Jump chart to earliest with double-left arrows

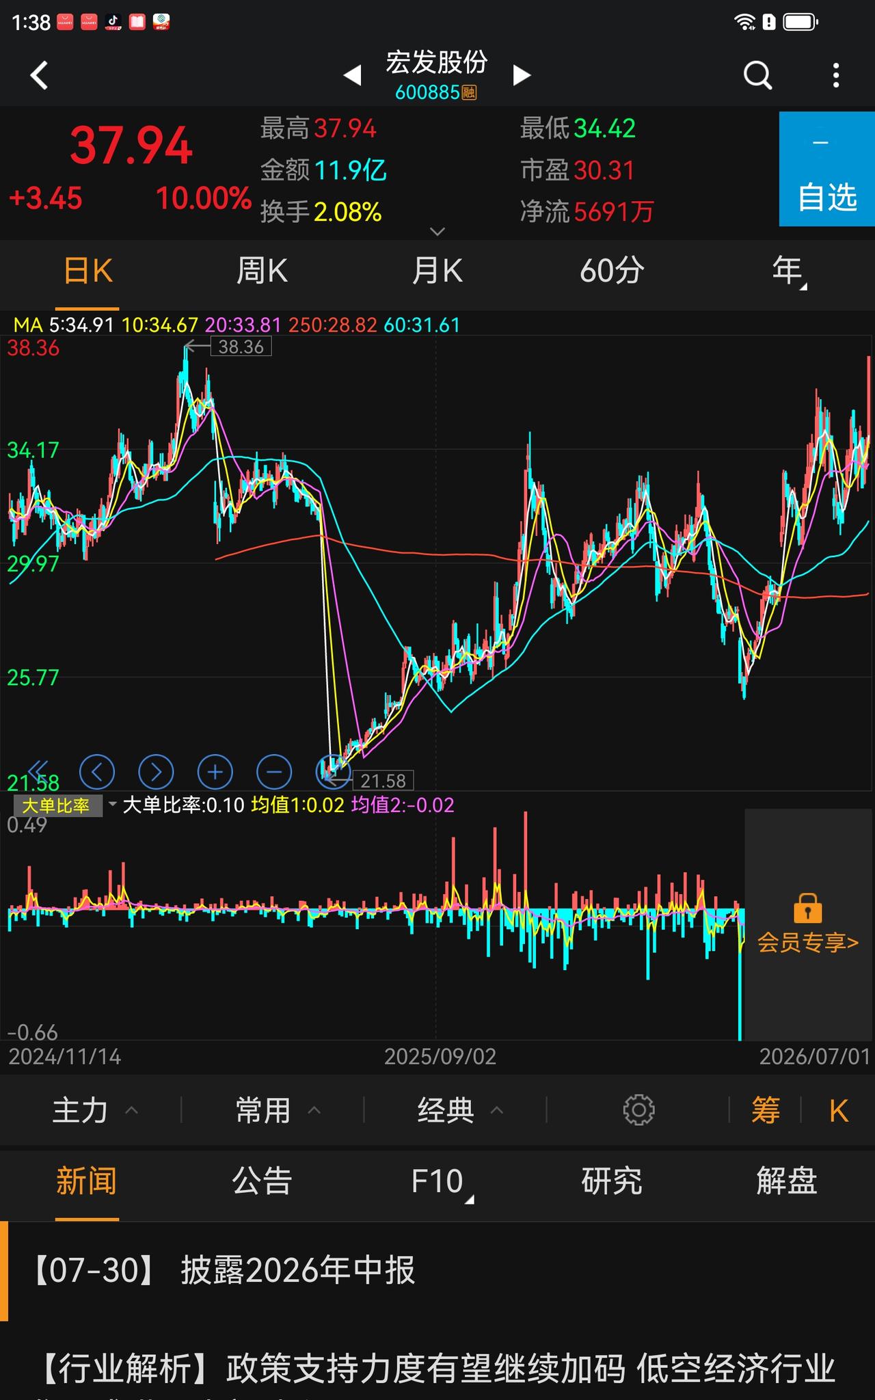point(38,771)
